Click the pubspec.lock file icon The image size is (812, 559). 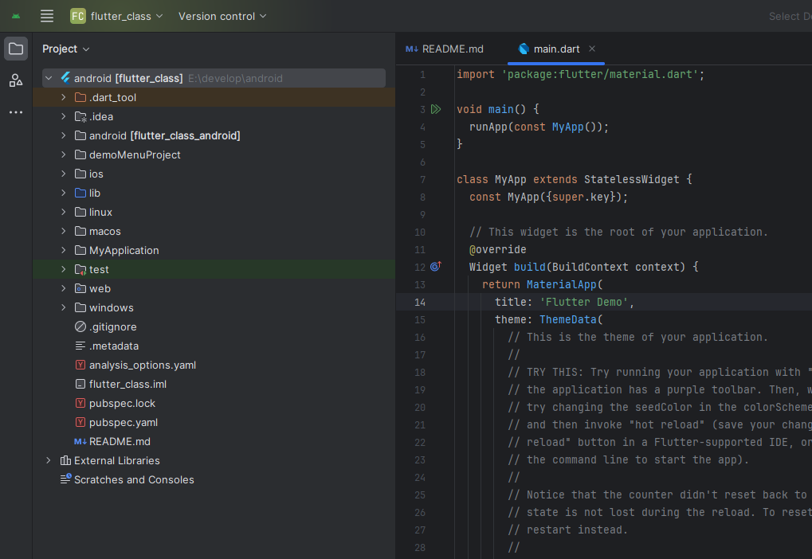click(80, 404)
